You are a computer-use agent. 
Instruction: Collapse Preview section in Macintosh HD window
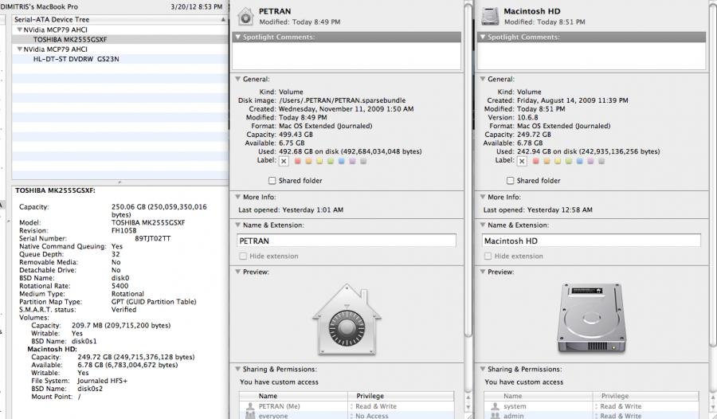483,272
